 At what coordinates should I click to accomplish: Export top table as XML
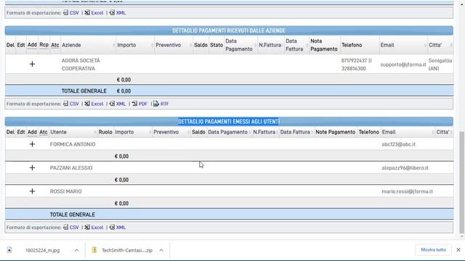click(x=118, y=13)
